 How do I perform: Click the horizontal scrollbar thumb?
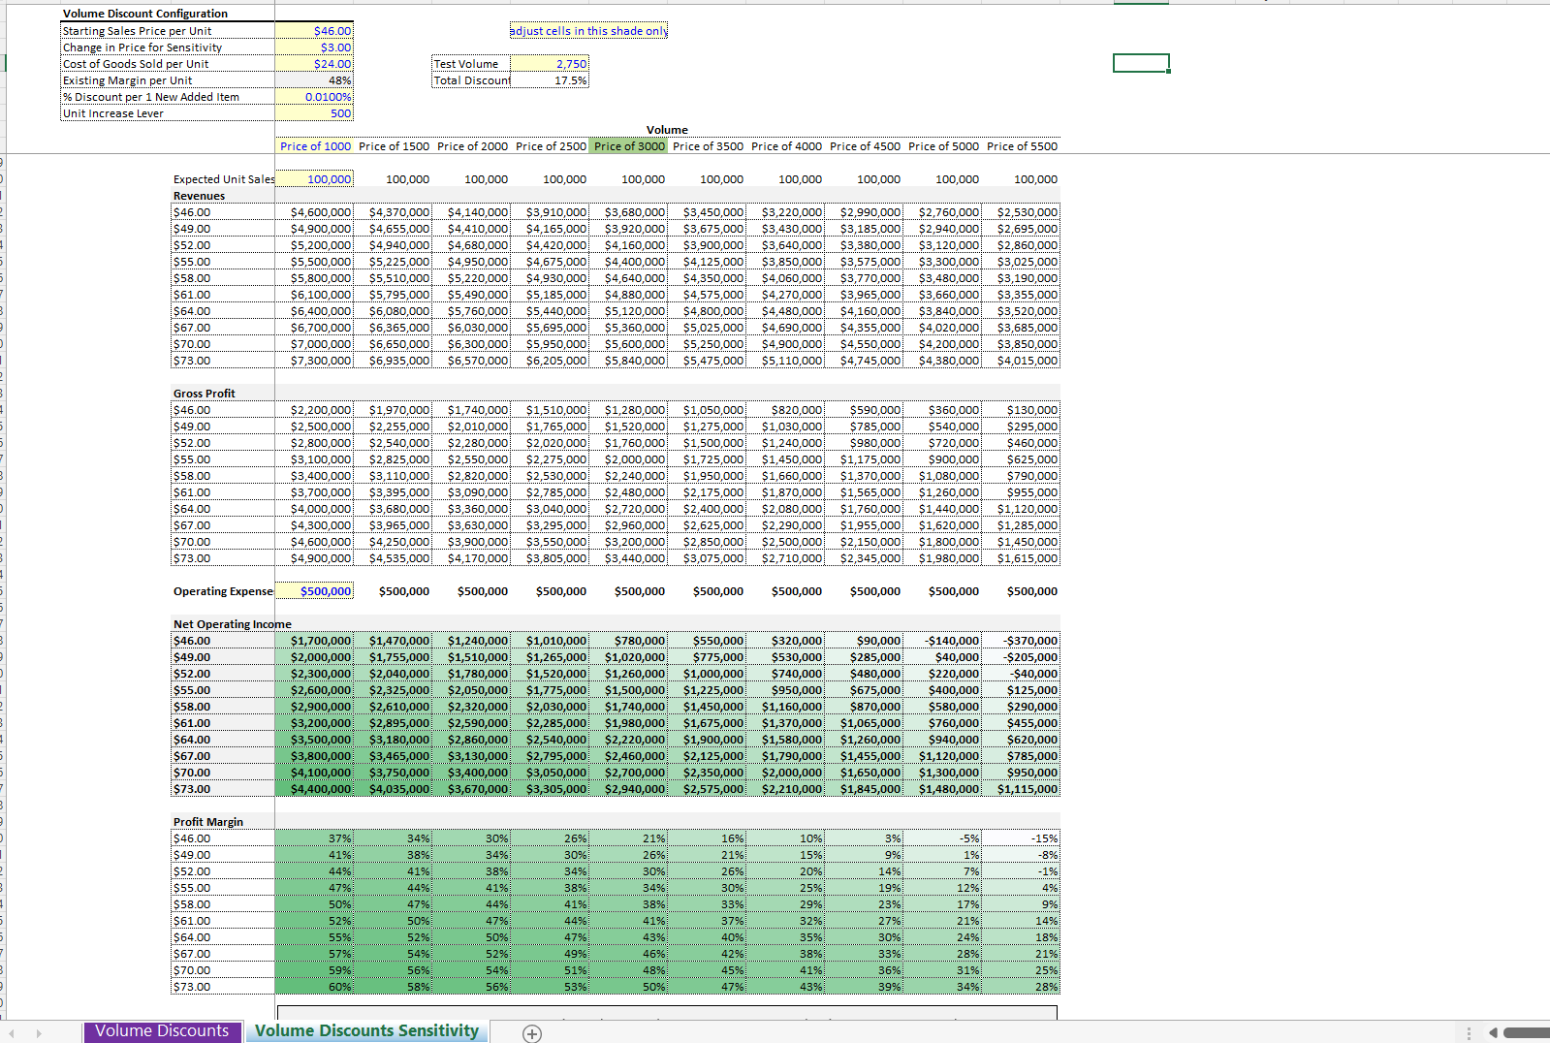tap(1527, 1033)
